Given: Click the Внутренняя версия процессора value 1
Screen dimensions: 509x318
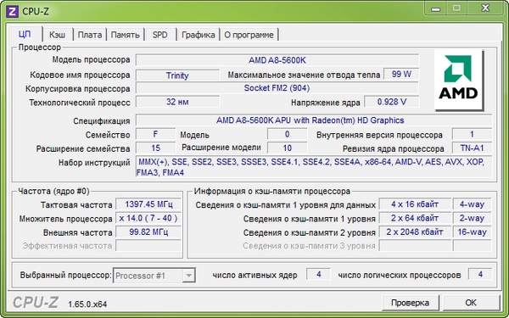Looking at the screenshot, I should point(472,134).
